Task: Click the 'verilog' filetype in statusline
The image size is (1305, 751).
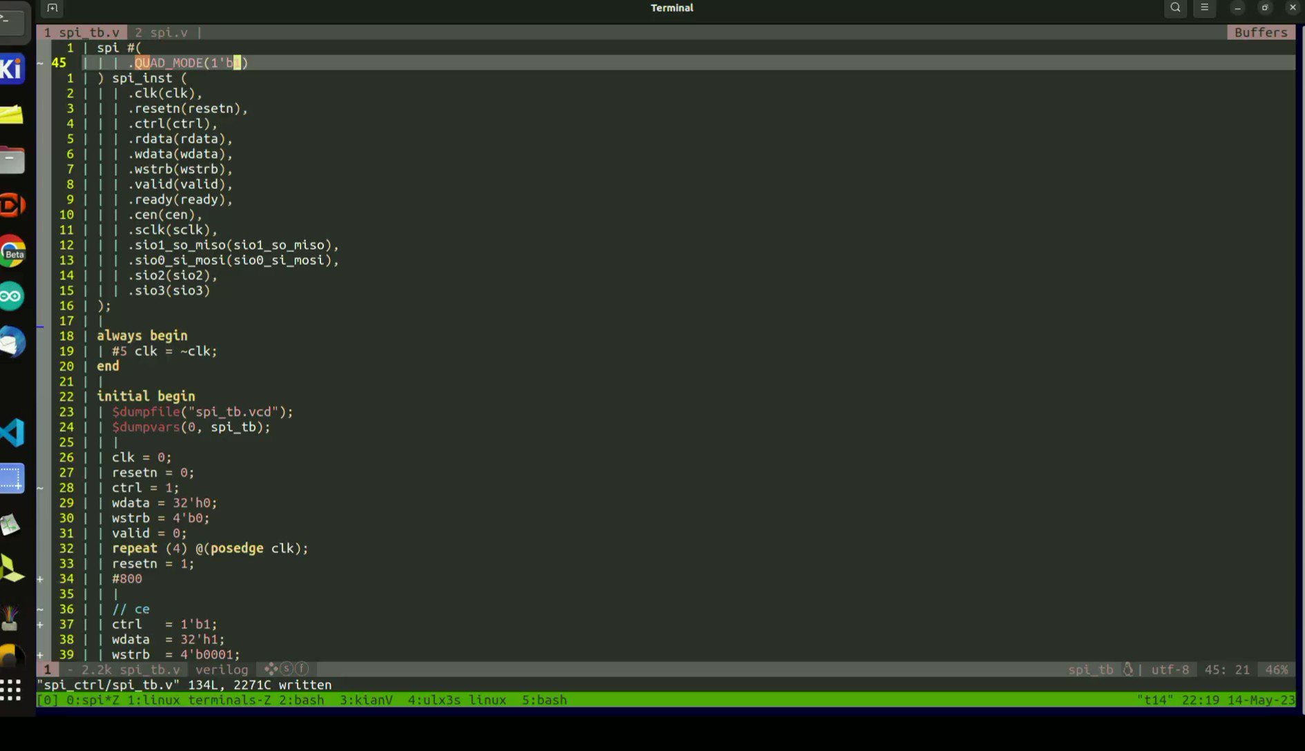Action: [x=222, y=670]
